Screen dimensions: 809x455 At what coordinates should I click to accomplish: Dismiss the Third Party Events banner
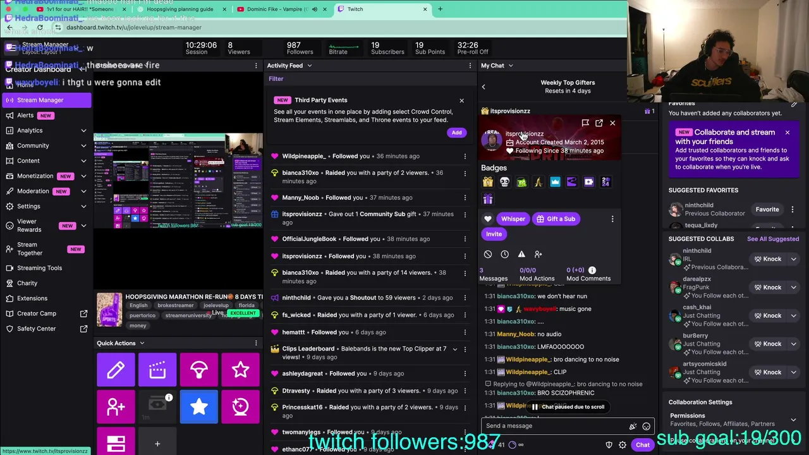(461, 100)
